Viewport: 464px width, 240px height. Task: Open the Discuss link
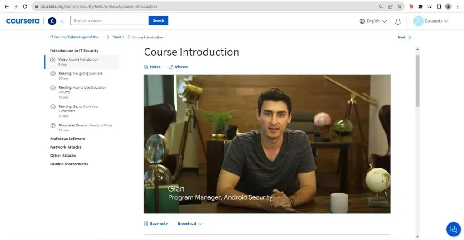pos(179,67)
